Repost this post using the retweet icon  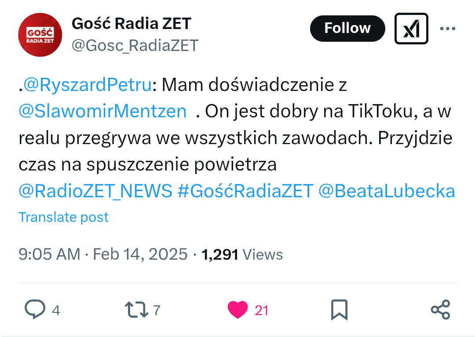click(137, 310)
